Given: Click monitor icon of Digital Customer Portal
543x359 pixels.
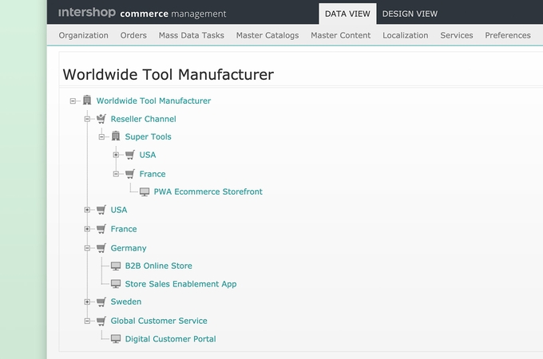Looking at the screenshot, I should pos(116,339).
